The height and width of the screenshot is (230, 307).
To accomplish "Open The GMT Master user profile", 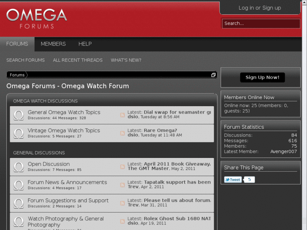I will [x=148, y=168].
